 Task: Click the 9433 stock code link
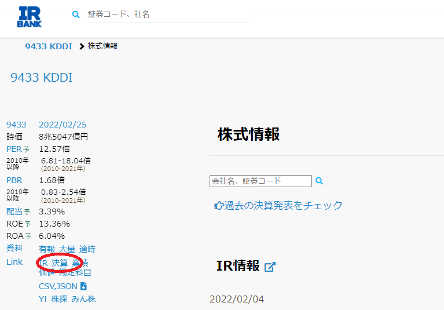click(x=16, y=125)
